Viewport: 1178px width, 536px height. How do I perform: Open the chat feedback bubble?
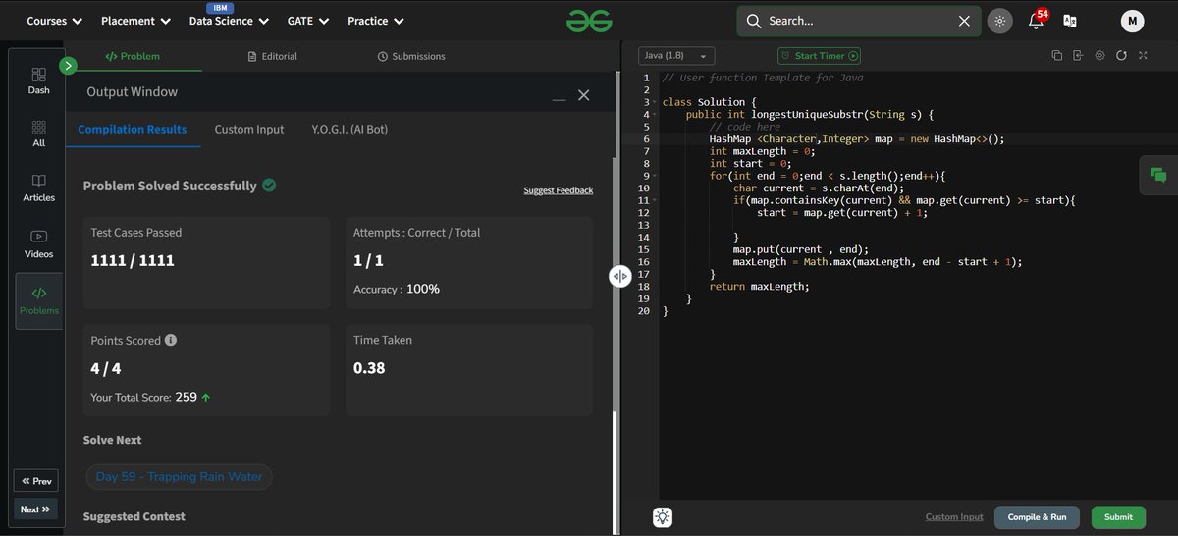tap(1158, 175)
